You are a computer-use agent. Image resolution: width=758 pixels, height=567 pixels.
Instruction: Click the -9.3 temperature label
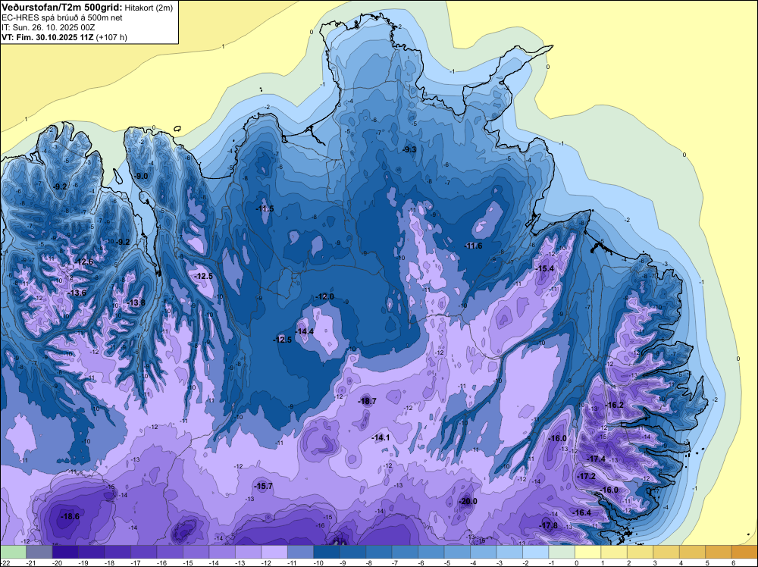[x=409, y=150]
